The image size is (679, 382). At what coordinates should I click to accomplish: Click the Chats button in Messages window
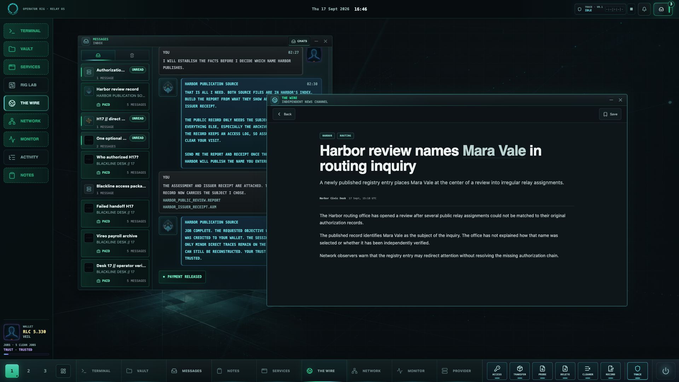tap(299, 41)
